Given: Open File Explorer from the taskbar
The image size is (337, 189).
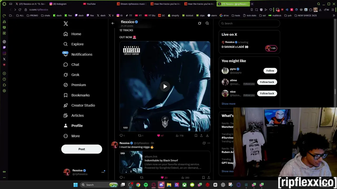Looking at the screenshot, I should tap(169, 185).
